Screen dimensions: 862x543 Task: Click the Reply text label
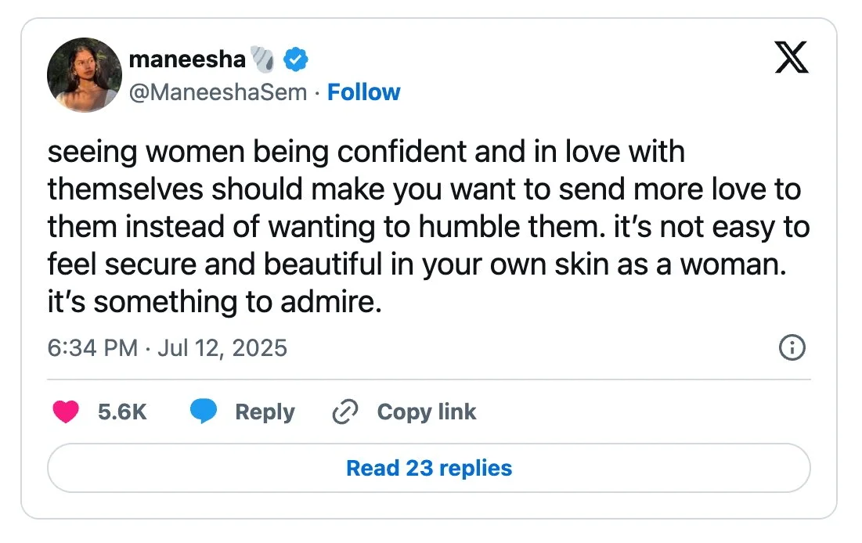tap(265, 412)
